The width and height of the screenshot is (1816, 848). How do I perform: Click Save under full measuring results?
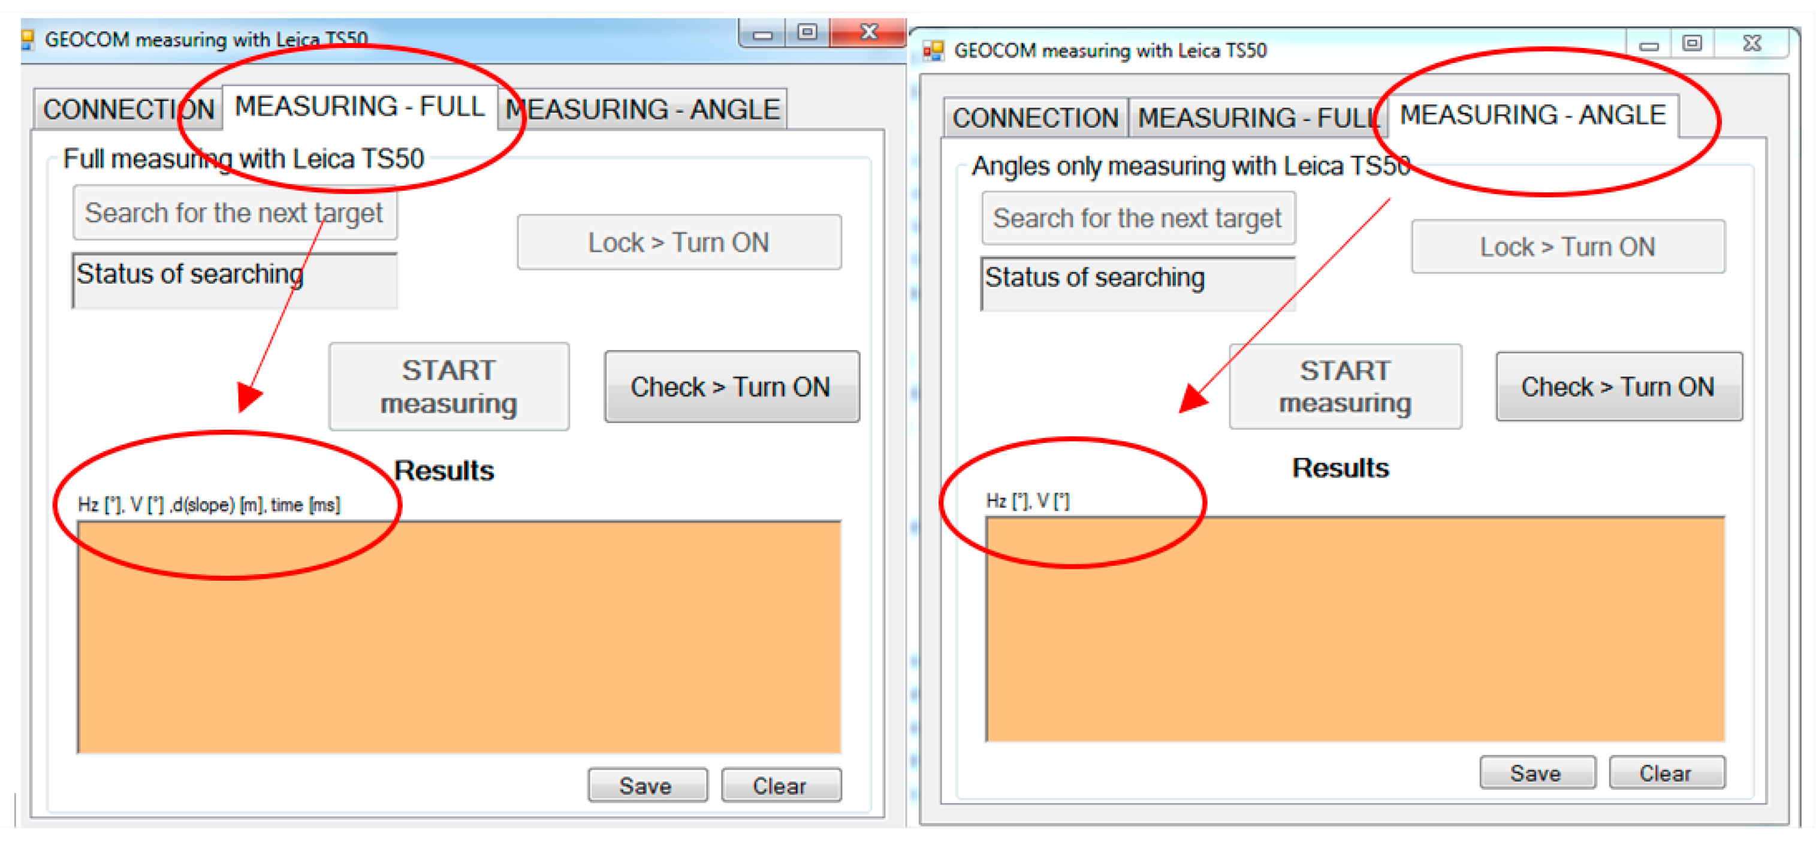pyautogui.click(x=647, y=785)
